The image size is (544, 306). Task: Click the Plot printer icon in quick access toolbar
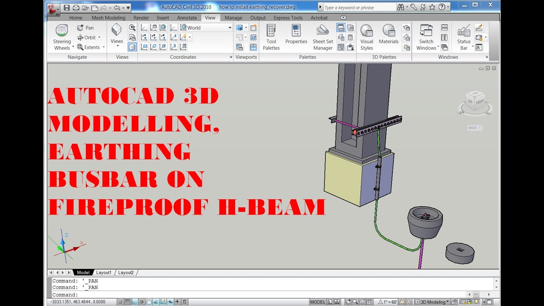[76, 8]
